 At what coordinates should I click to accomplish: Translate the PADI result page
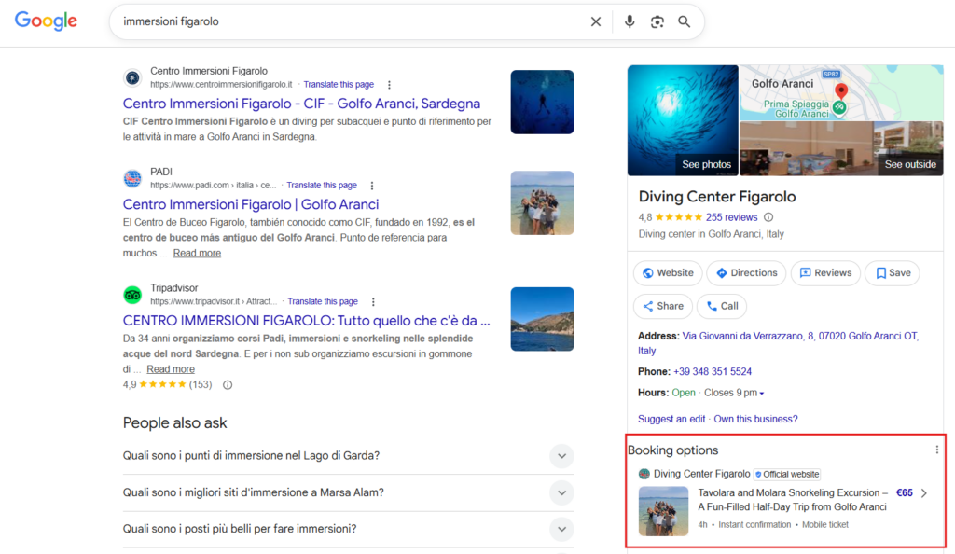322,185
